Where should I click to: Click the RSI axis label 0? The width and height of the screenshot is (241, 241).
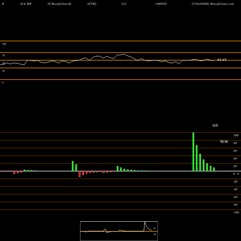click(2, 82)
